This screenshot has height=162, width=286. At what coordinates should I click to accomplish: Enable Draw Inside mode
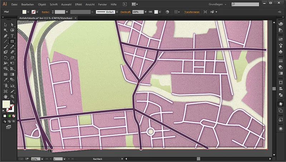13,121
